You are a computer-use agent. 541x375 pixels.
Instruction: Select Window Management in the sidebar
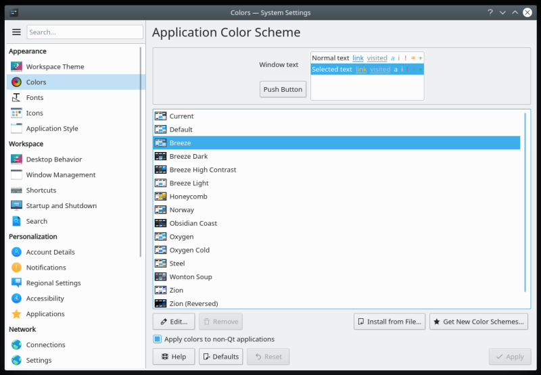(x=61, y=175)
